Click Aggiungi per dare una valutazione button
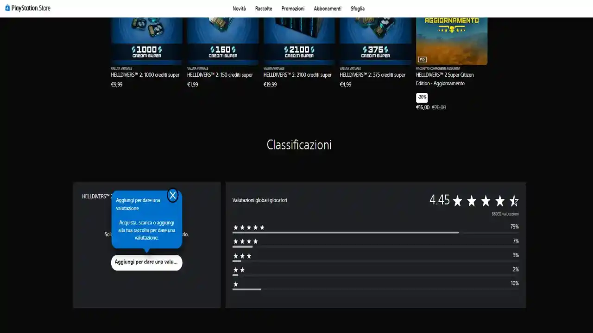The image size is (593, 333). tap(146, 262)
